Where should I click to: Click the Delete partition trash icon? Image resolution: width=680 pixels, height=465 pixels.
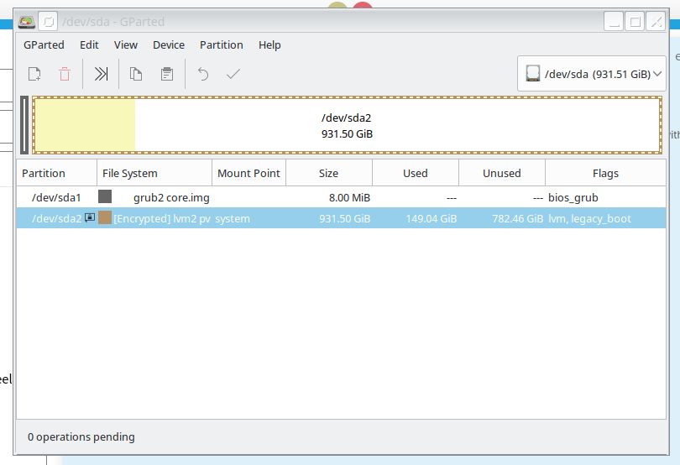coord(65,74)
